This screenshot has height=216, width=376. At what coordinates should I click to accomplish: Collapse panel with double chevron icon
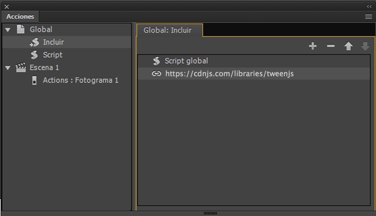coord(369,6)
